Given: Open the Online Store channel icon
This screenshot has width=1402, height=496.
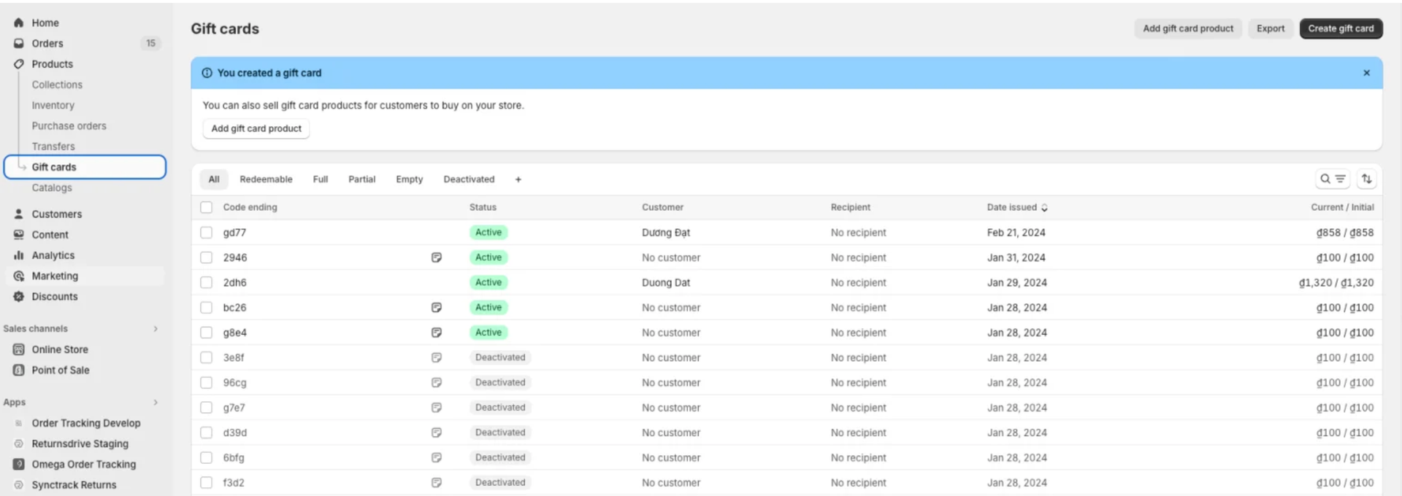Looking at the screenshot, I should pyautogui.click(x=19, y=349).
